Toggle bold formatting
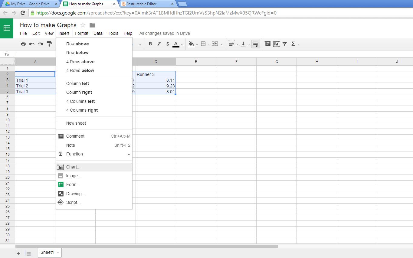The height and width of the screenshot is (258, 413). click(150, 44)
